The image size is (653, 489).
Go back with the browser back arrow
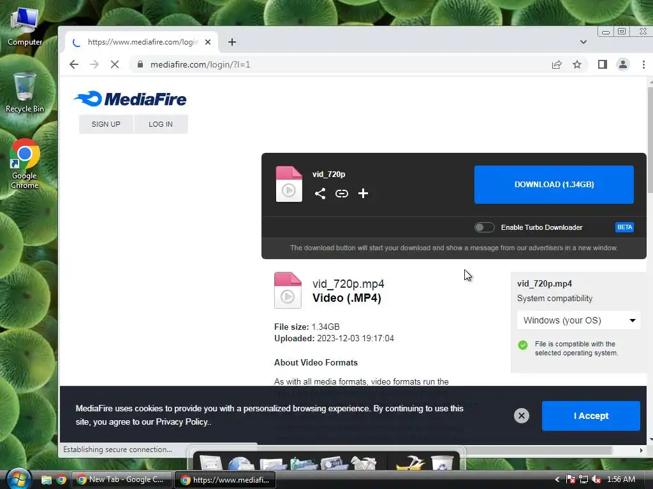(74, 64)
